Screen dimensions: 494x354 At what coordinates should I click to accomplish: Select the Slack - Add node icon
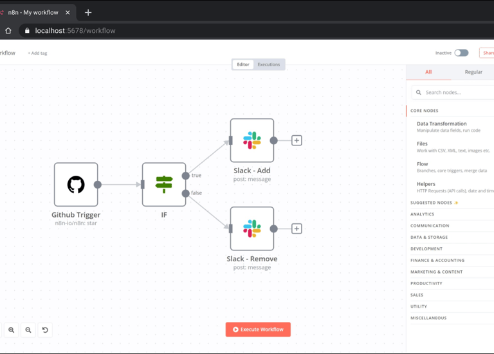coord(252,140)
